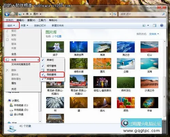Select the 企鹅 penguin thumbnail
This screenshot has width=170, height=137.
point(126,64)
